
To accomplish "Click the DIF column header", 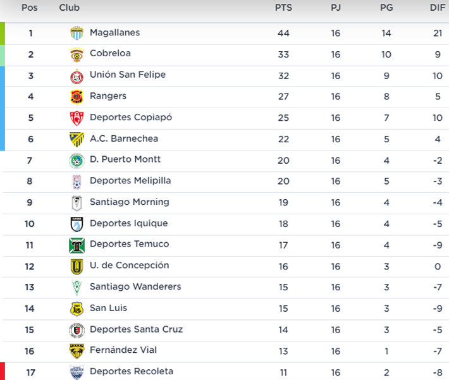I will 437,8.
